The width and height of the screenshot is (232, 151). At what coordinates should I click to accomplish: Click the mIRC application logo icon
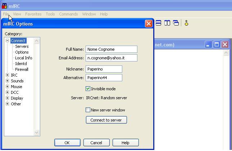(5, 5)
